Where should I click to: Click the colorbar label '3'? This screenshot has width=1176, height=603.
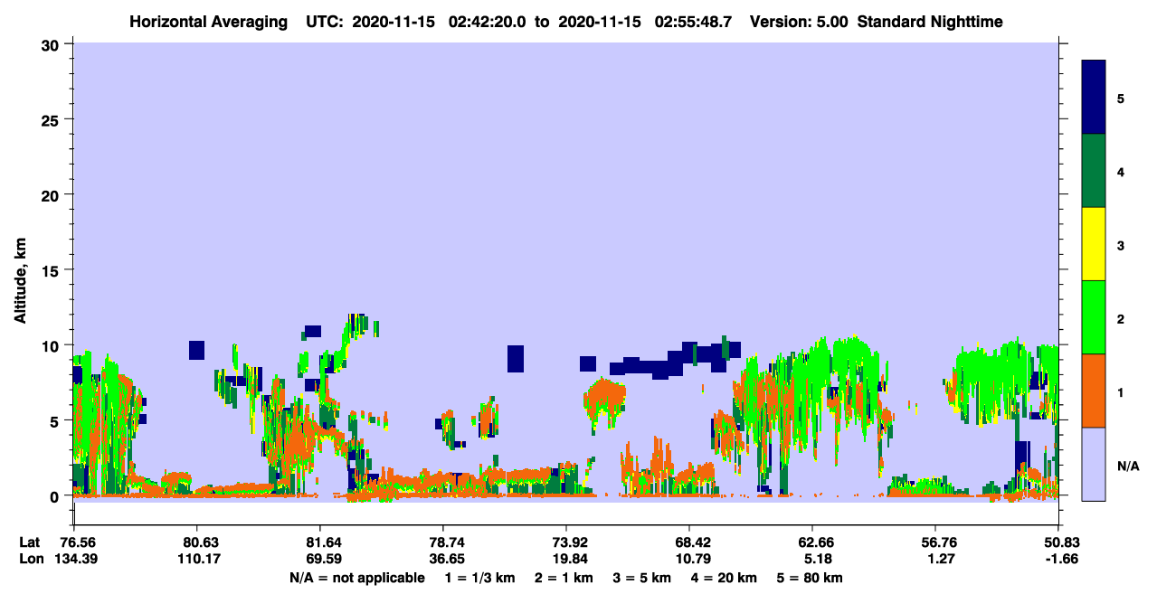pos(1121,244)
